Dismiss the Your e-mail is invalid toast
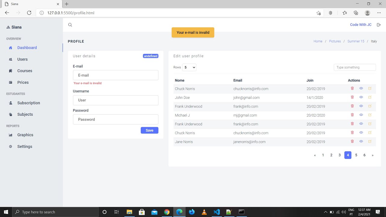 coord(193,33)
